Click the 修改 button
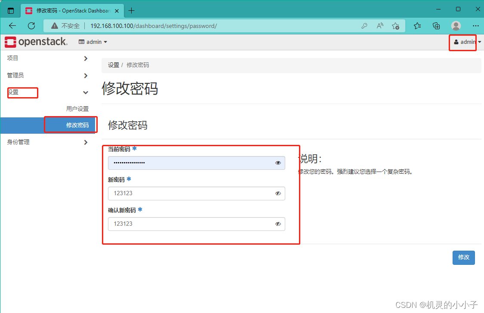 (463, 258)
